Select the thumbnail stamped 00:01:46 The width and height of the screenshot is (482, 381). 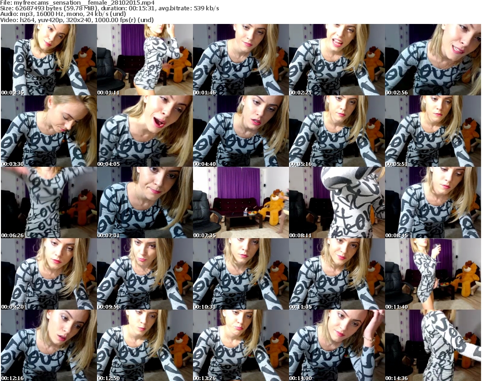click(x=241, y=60)
